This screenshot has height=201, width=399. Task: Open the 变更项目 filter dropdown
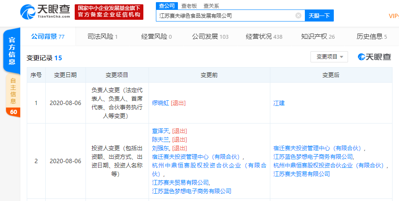(329, 57)
